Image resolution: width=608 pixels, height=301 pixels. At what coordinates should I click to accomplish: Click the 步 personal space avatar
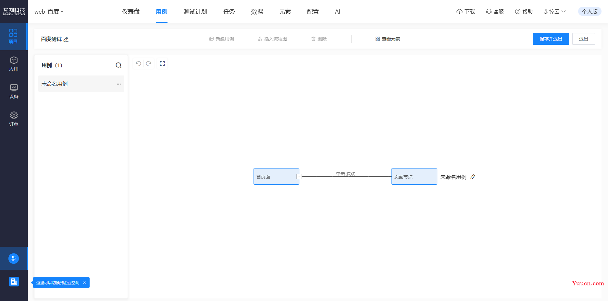tap(14, 259)
